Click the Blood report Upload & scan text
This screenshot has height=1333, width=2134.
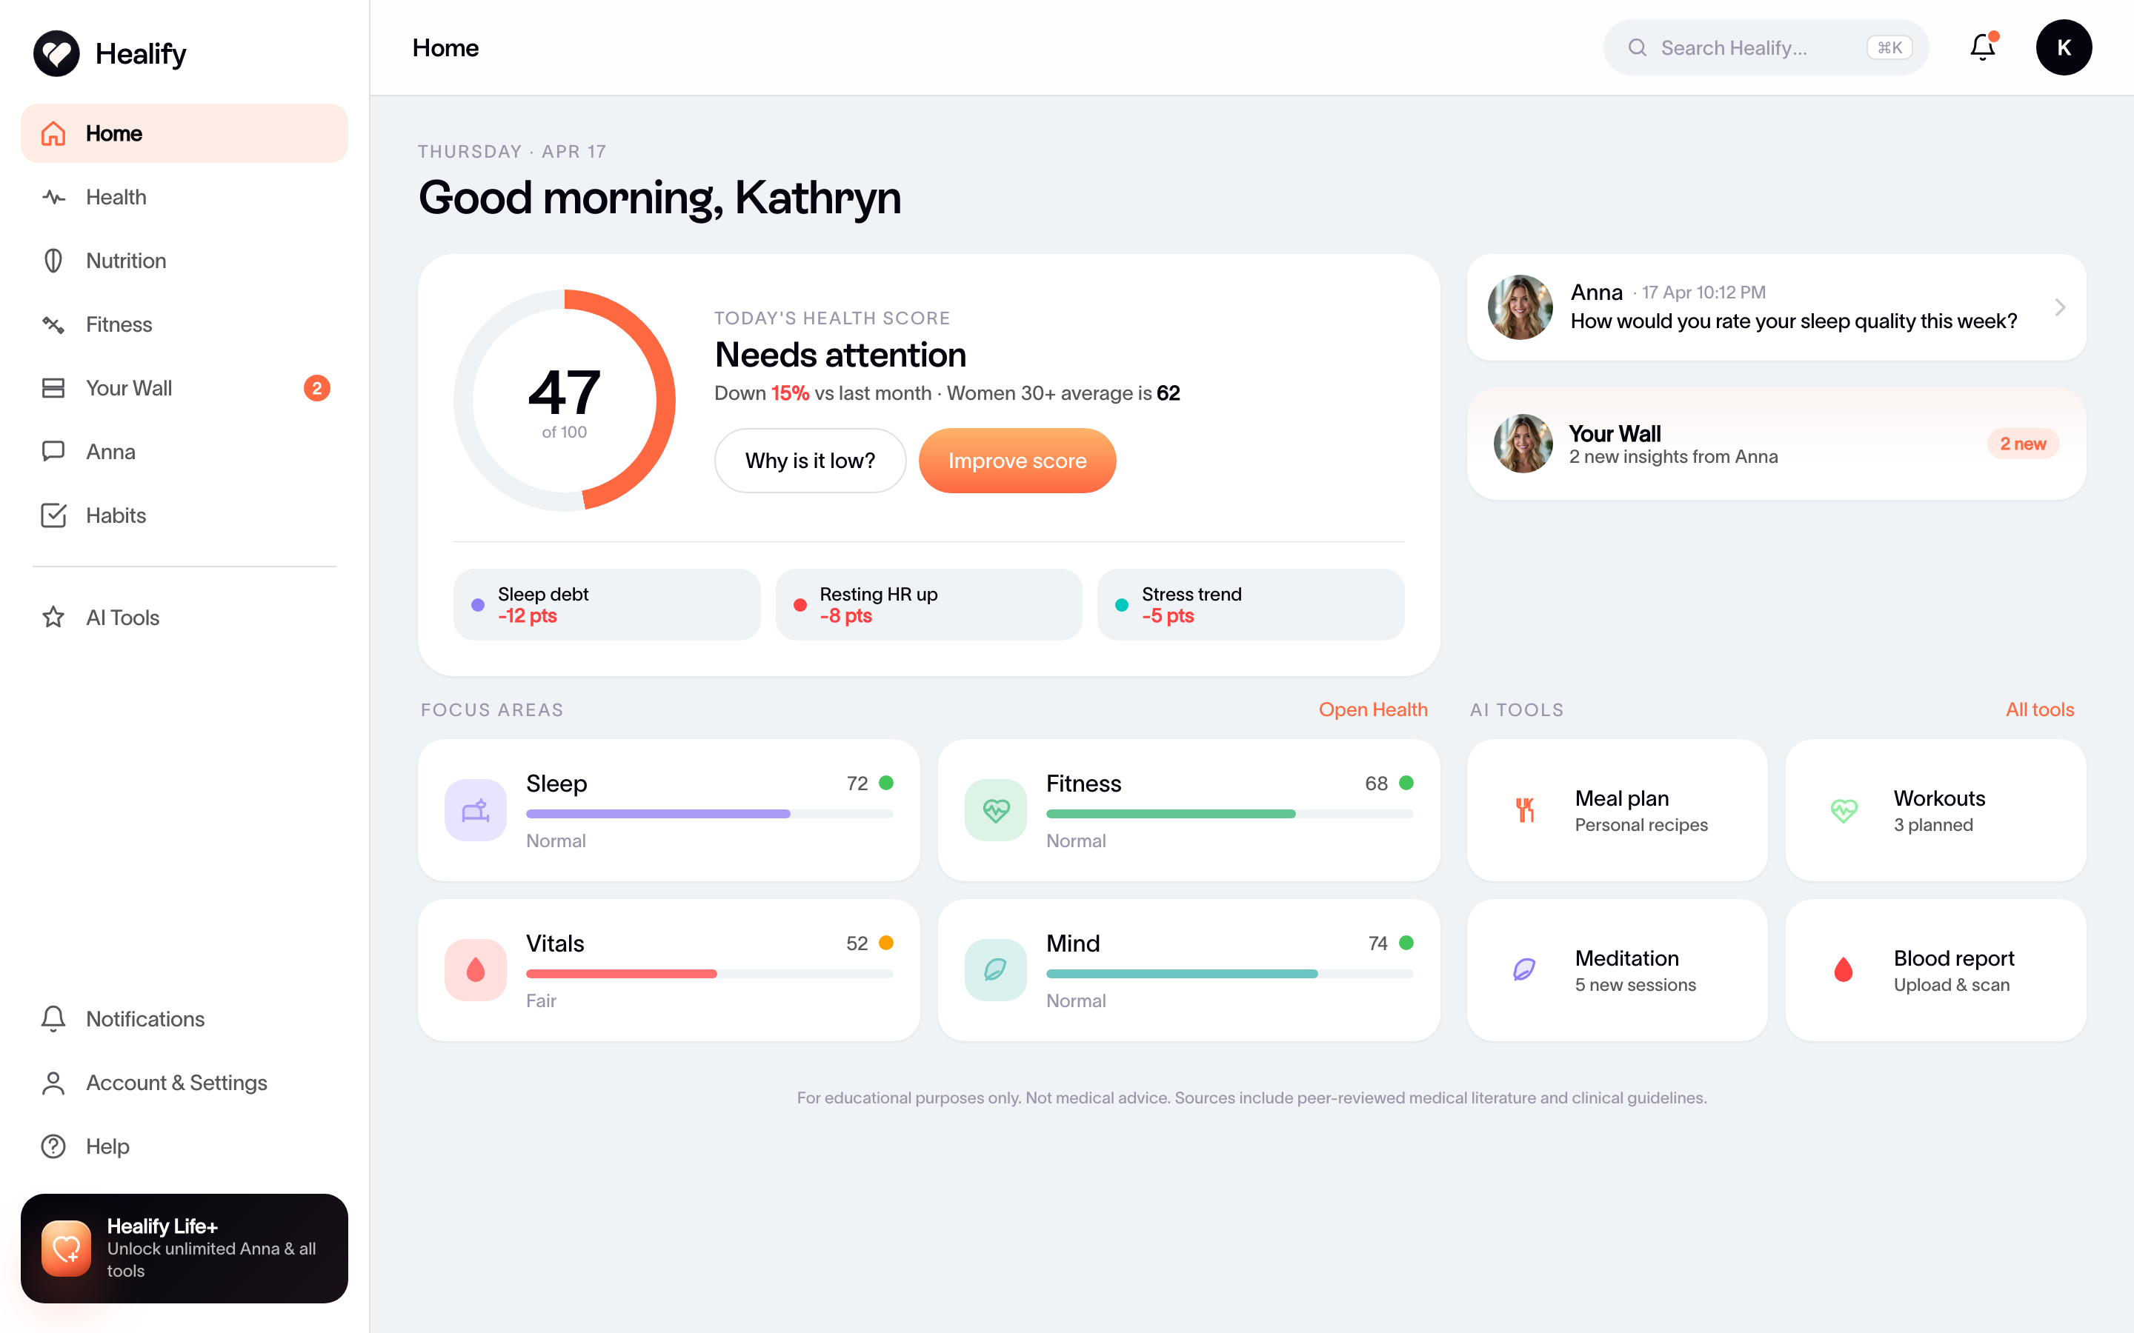point(1952,985)
